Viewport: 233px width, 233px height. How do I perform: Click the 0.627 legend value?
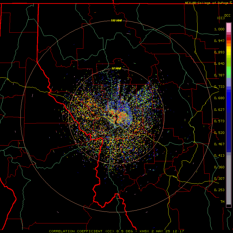pyautogui.click(x=219, y=110)
